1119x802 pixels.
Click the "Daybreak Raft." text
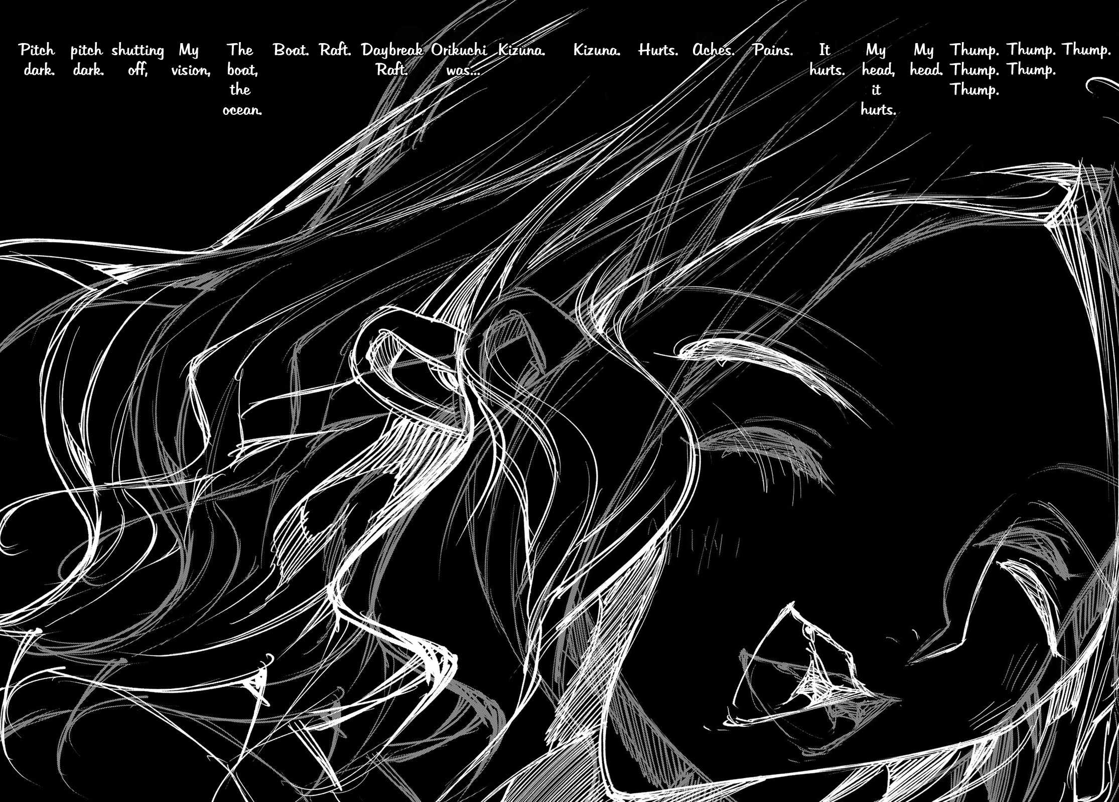[391, 60]
